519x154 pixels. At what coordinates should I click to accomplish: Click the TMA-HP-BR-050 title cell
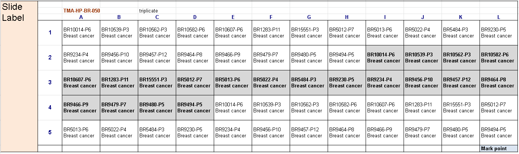point(82,11)
